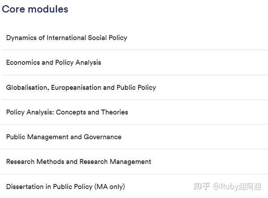Select Policy Analysis: Concepts and Theories

(135, 112)
